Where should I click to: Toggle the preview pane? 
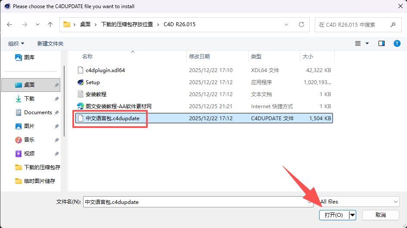[381, 43]
